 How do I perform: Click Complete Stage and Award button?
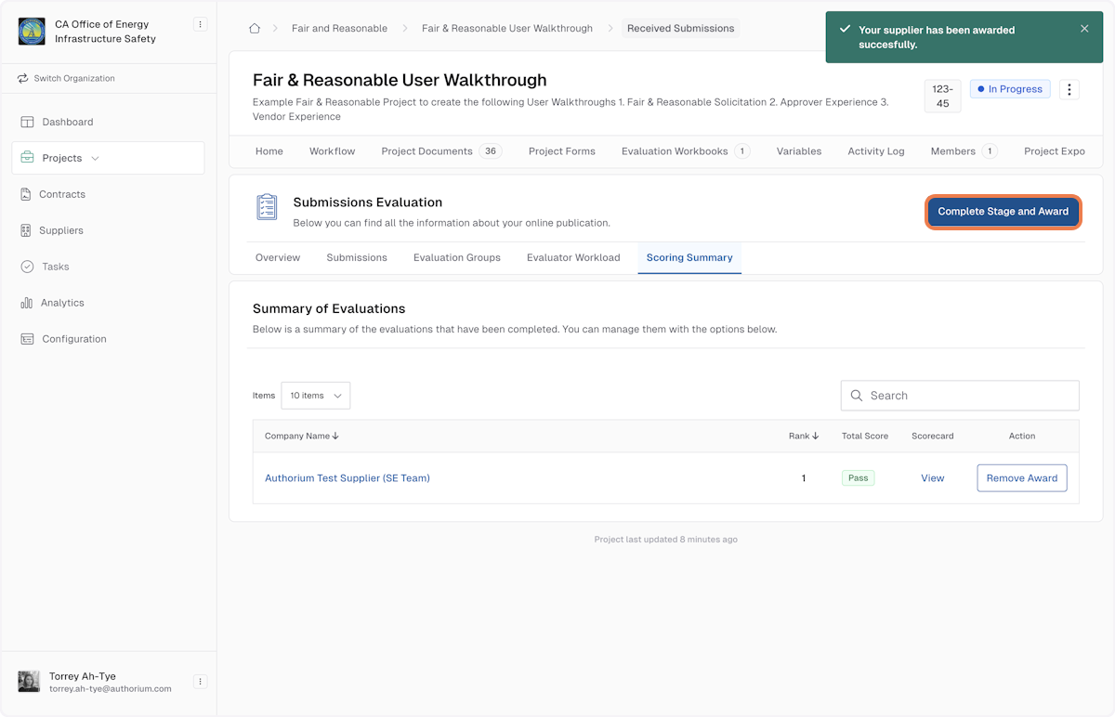point(1003,212)
